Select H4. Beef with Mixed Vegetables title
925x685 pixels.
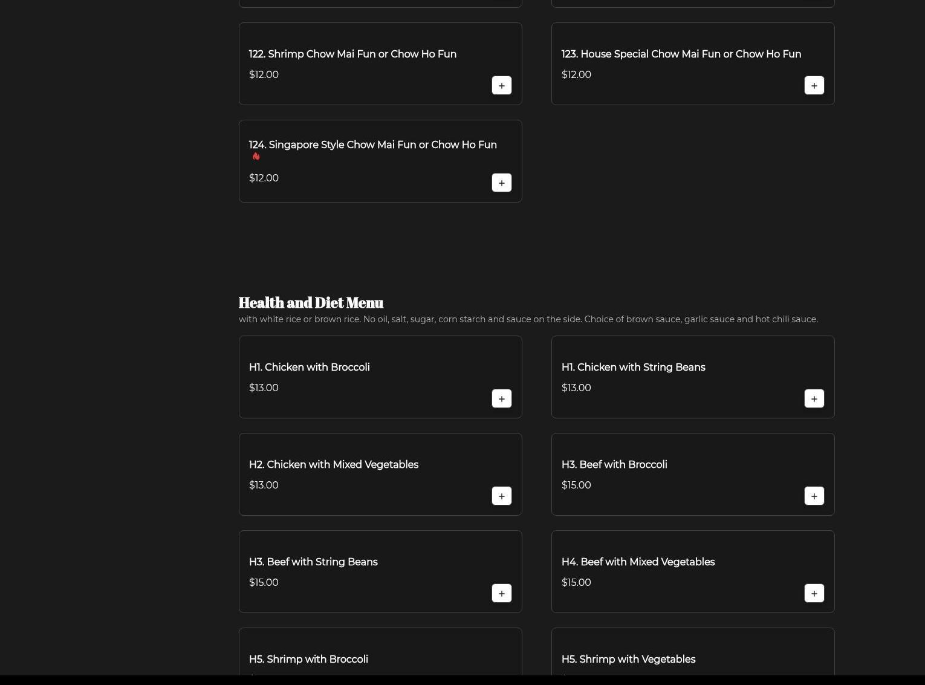(x=638, y=562)
